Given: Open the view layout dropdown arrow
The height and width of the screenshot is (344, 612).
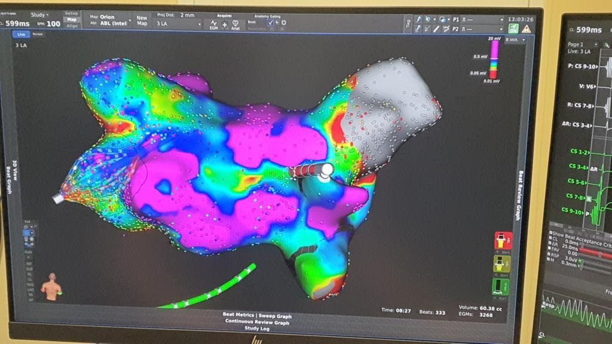Looking at the screenshot, I should [x=448, y=19].
